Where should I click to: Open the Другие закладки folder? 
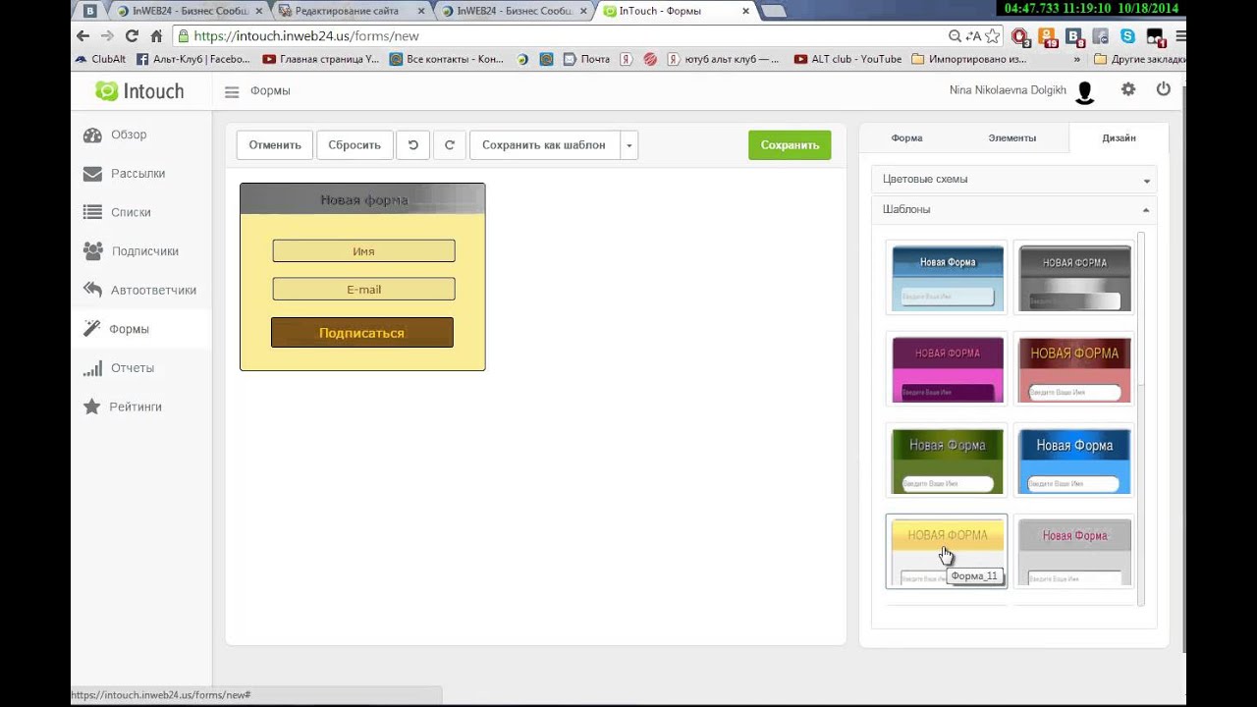click(1139, 59)
